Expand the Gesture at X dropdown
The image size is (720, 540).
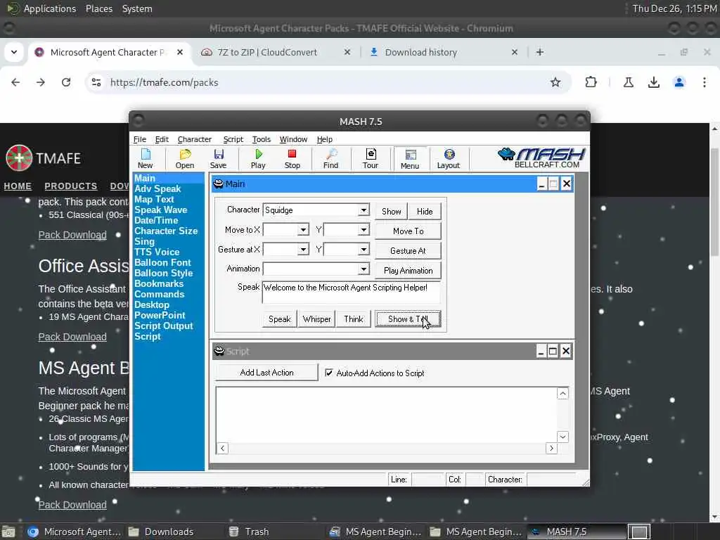pyautogui.click(x=303, y=250)
